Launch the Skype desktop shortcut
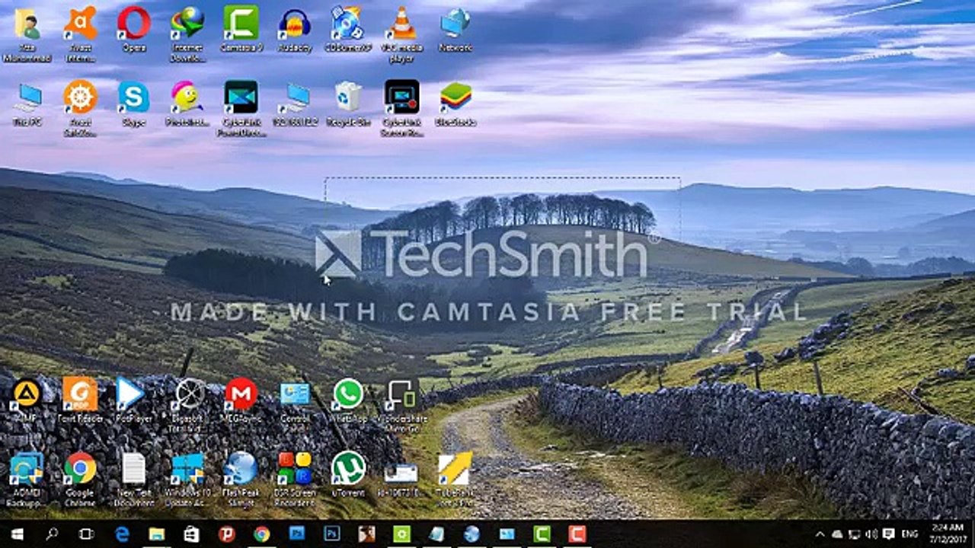Viewport: 975px width, 548px height. pyautogui.click(x=133, y=104)
